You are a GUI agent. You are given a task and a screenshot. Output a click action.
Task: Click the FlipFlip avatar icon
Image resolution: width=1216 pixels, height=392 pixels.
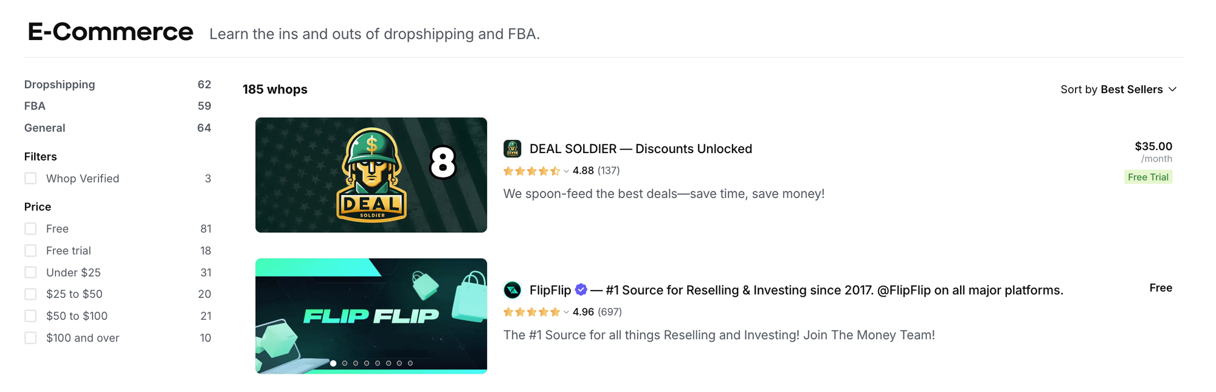tap(513, 290)
